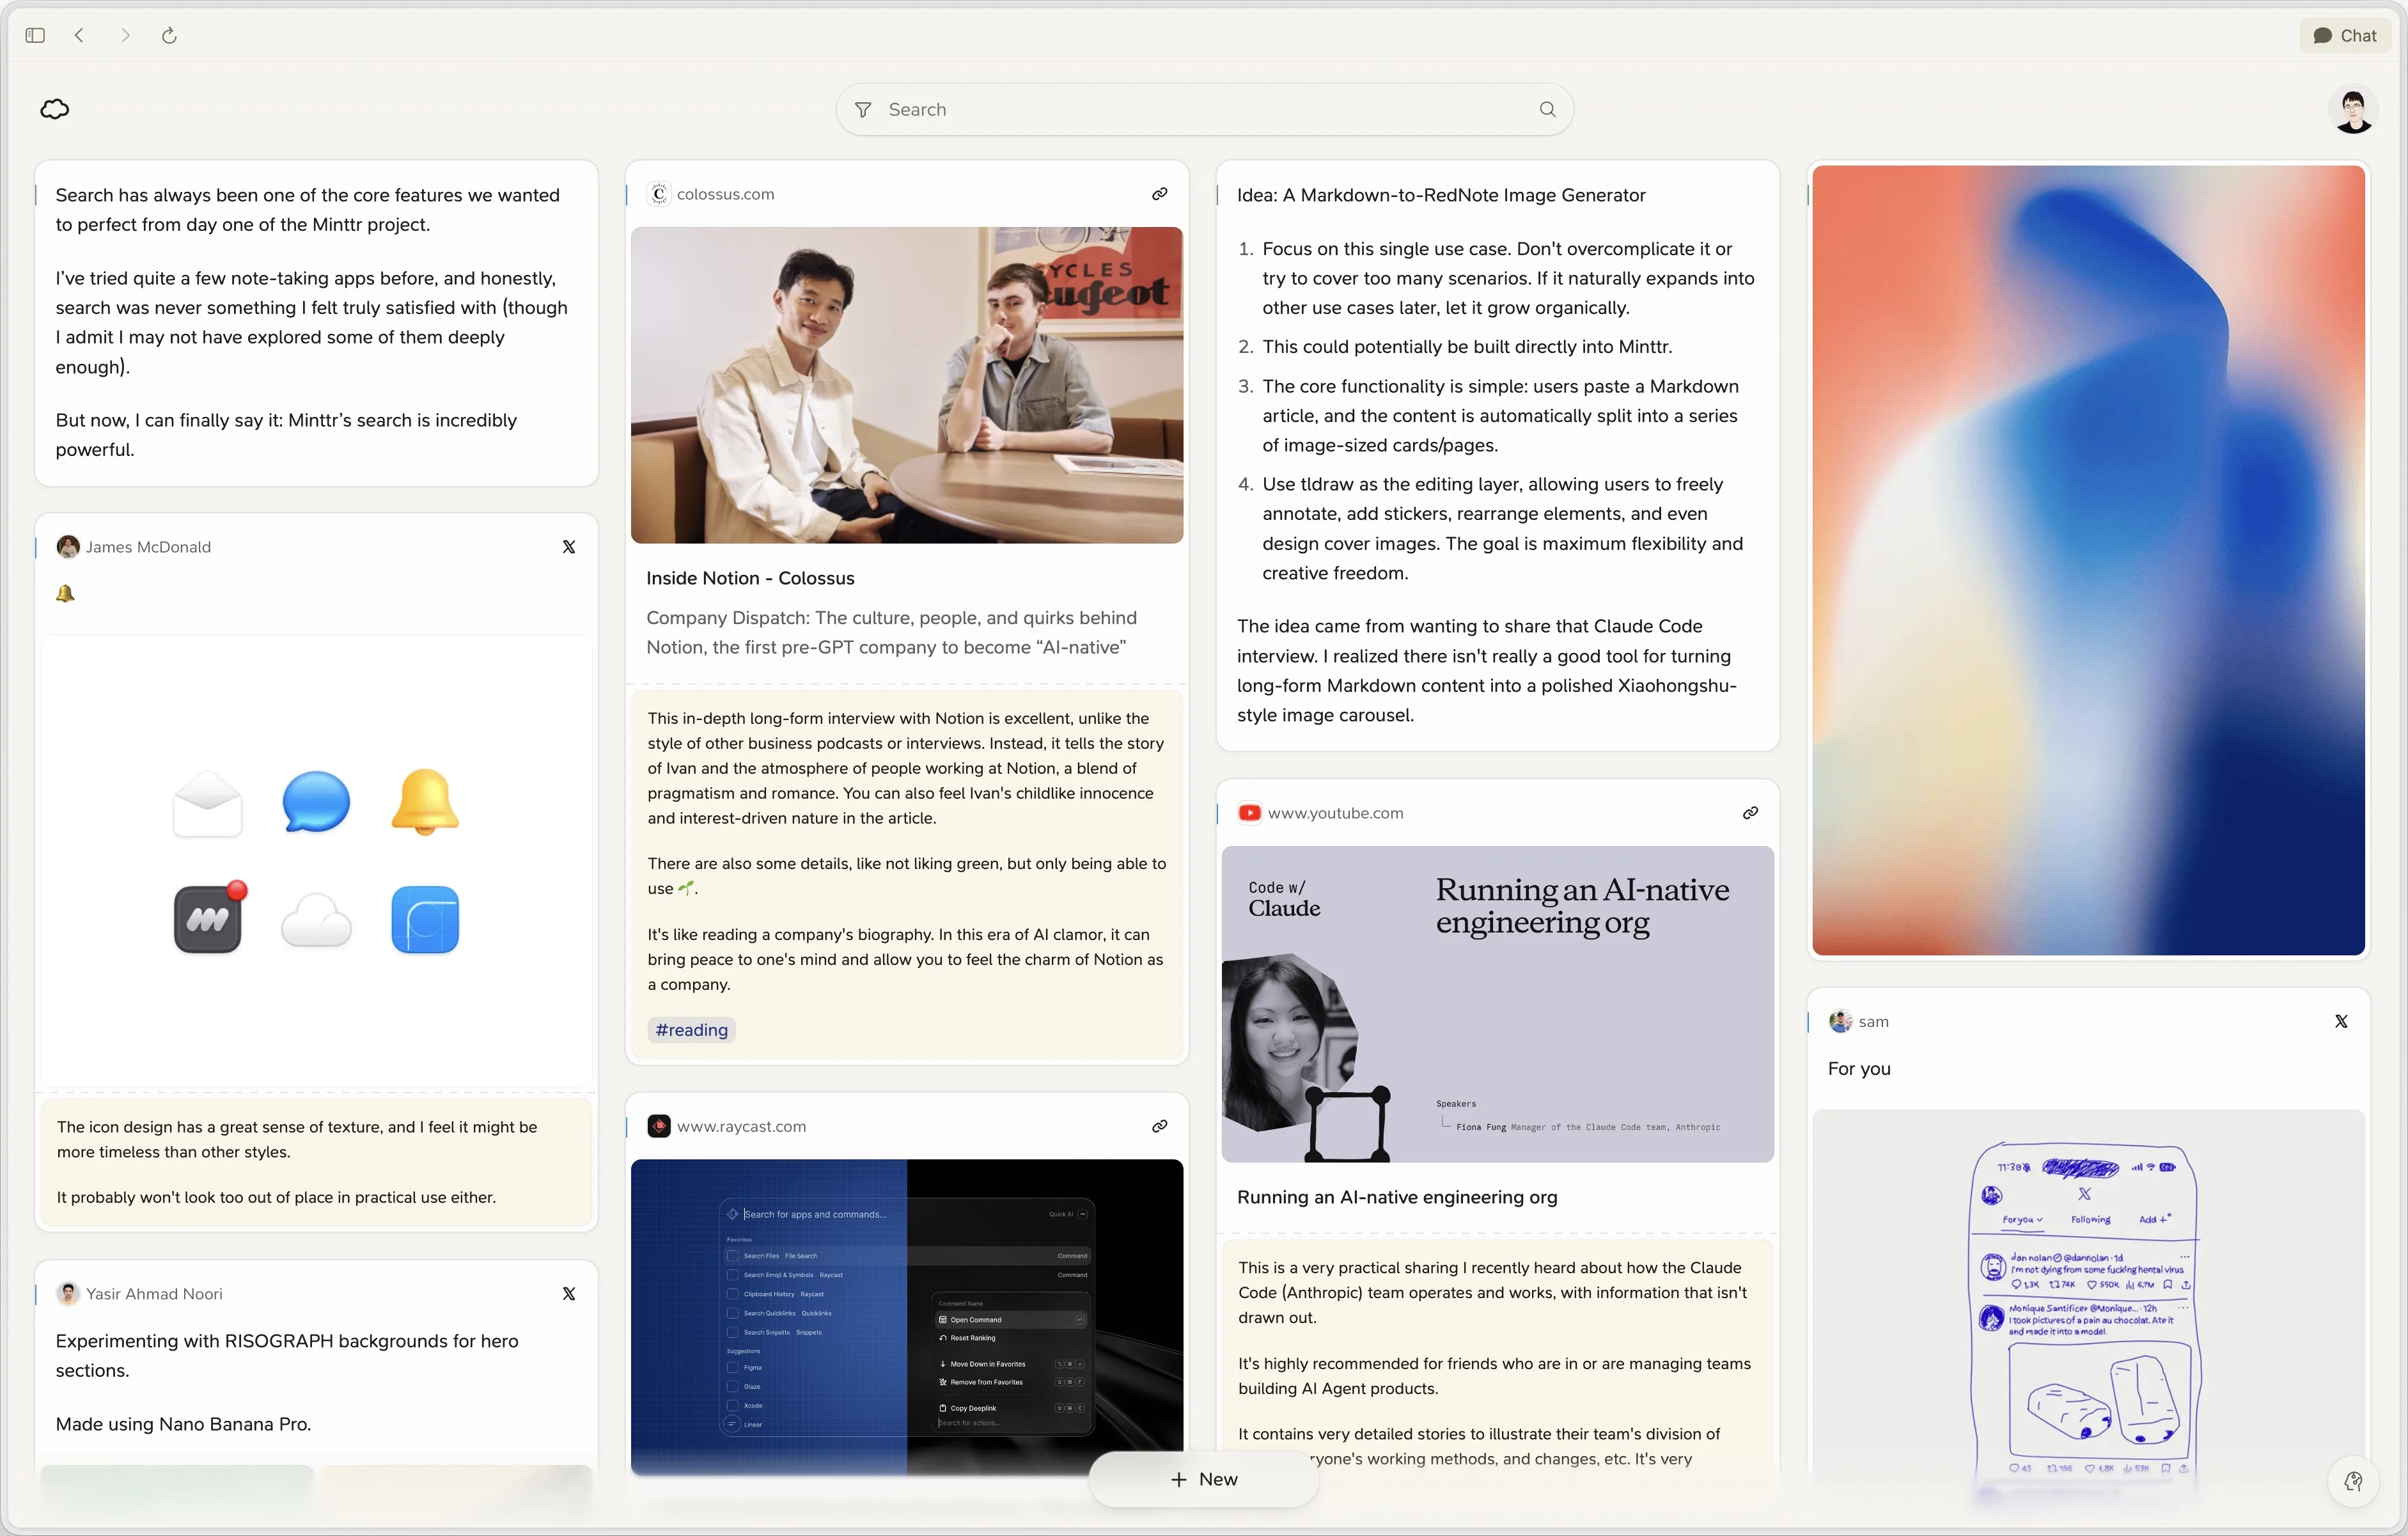This screenshot has width=2408, height=1536.
Task: Open the X icon on Yasir Ahmad Noori card
Action: tap(569, 1294)
